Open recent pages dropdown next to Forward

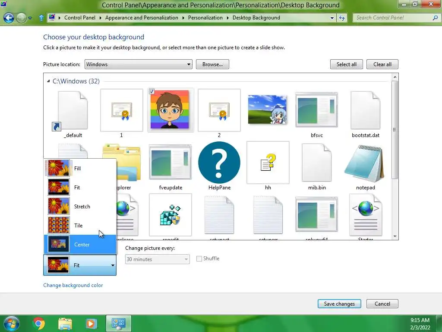[x=30, y=18]
